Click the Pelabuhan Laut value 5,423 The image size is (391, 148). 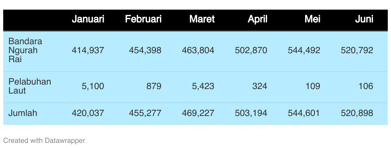pyautogui.click(x=204, y=86)
